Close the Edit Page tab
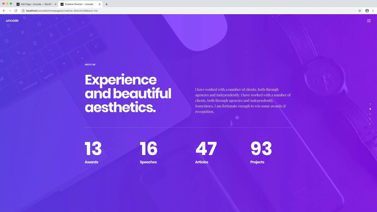The height and width of the screenshot is (212, 377). 55,4
